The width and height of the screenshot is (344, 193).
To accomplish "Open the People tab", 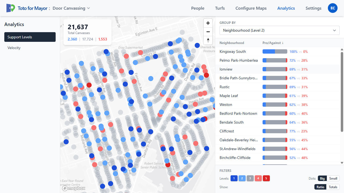I will (198, 8).
